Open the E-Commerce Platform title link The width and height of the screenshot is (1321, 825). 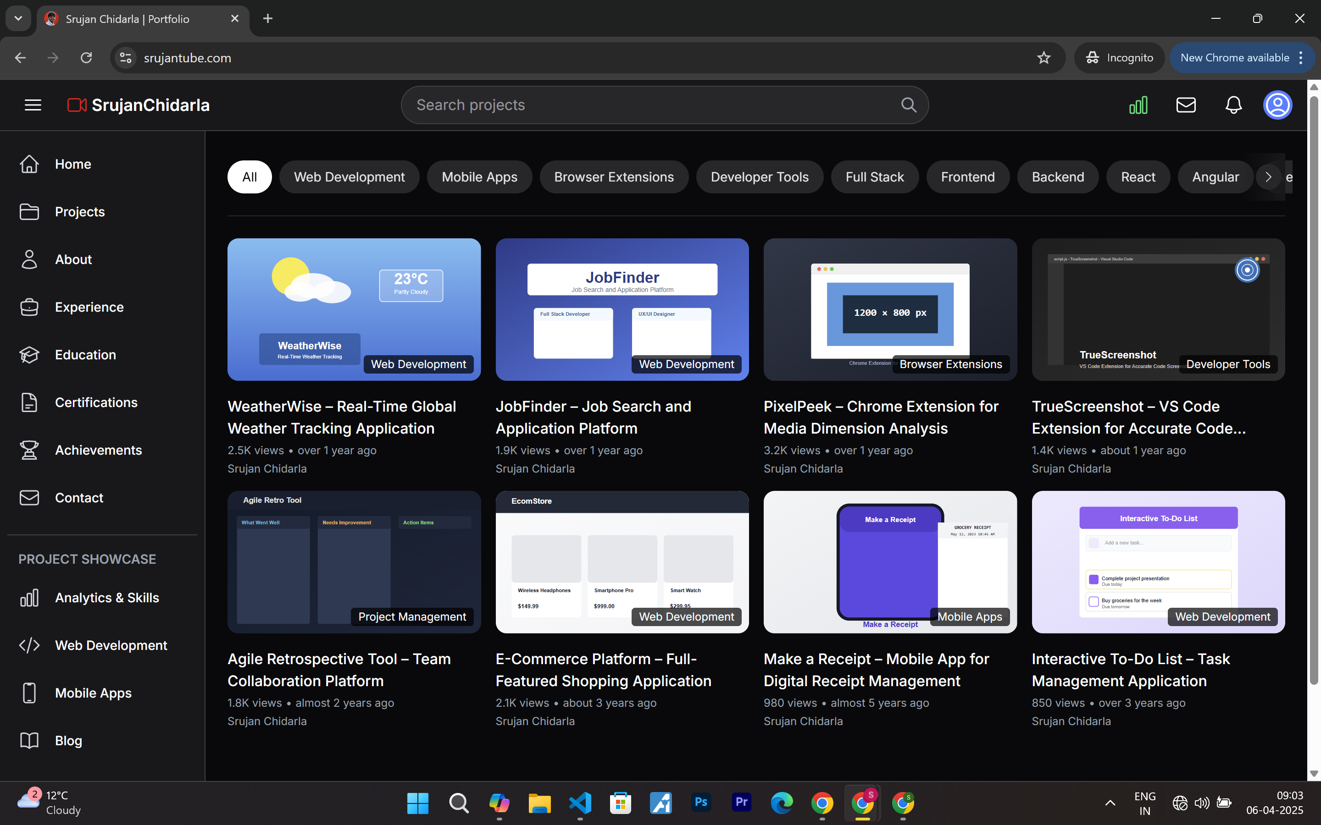point(603,670)
